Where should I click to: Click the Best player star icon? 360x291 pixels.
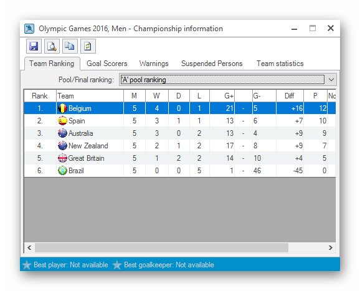click(x=27, y=265)
